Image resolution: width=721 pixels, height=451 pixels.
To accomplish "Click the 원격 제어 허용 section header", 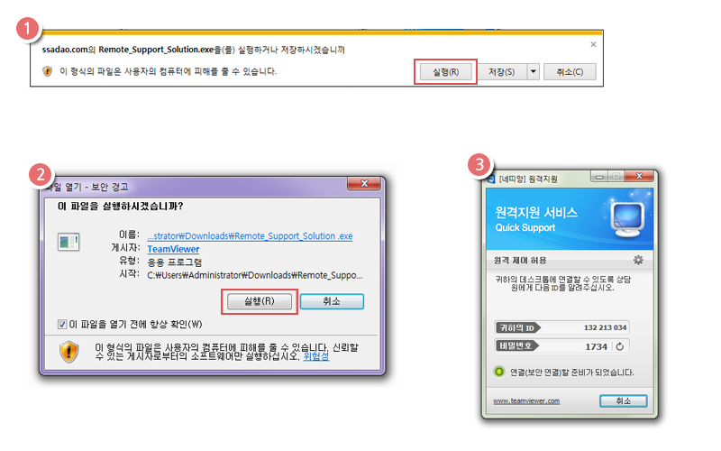I will [x=520, y=261].
